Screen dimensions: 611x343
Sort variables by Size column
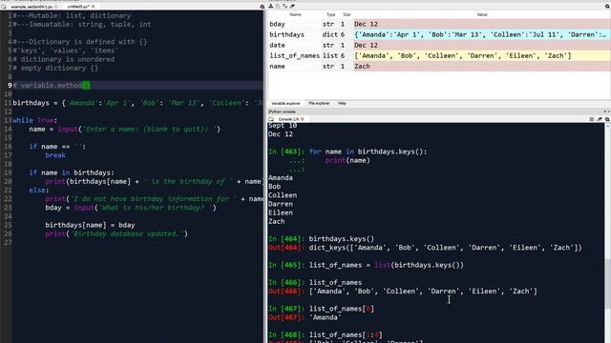click(347, 14)
